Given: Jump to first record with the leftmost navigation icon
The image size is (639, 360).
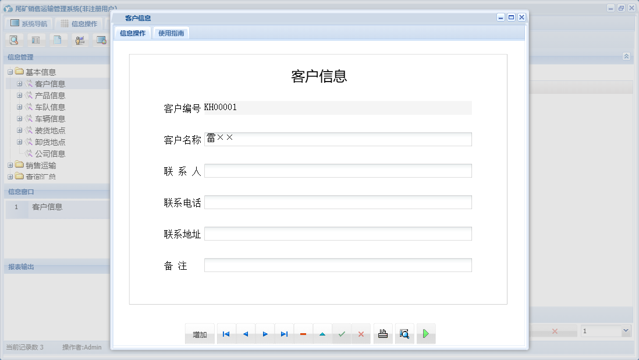Looking at the screenshot, I should [x=226, y=334].
